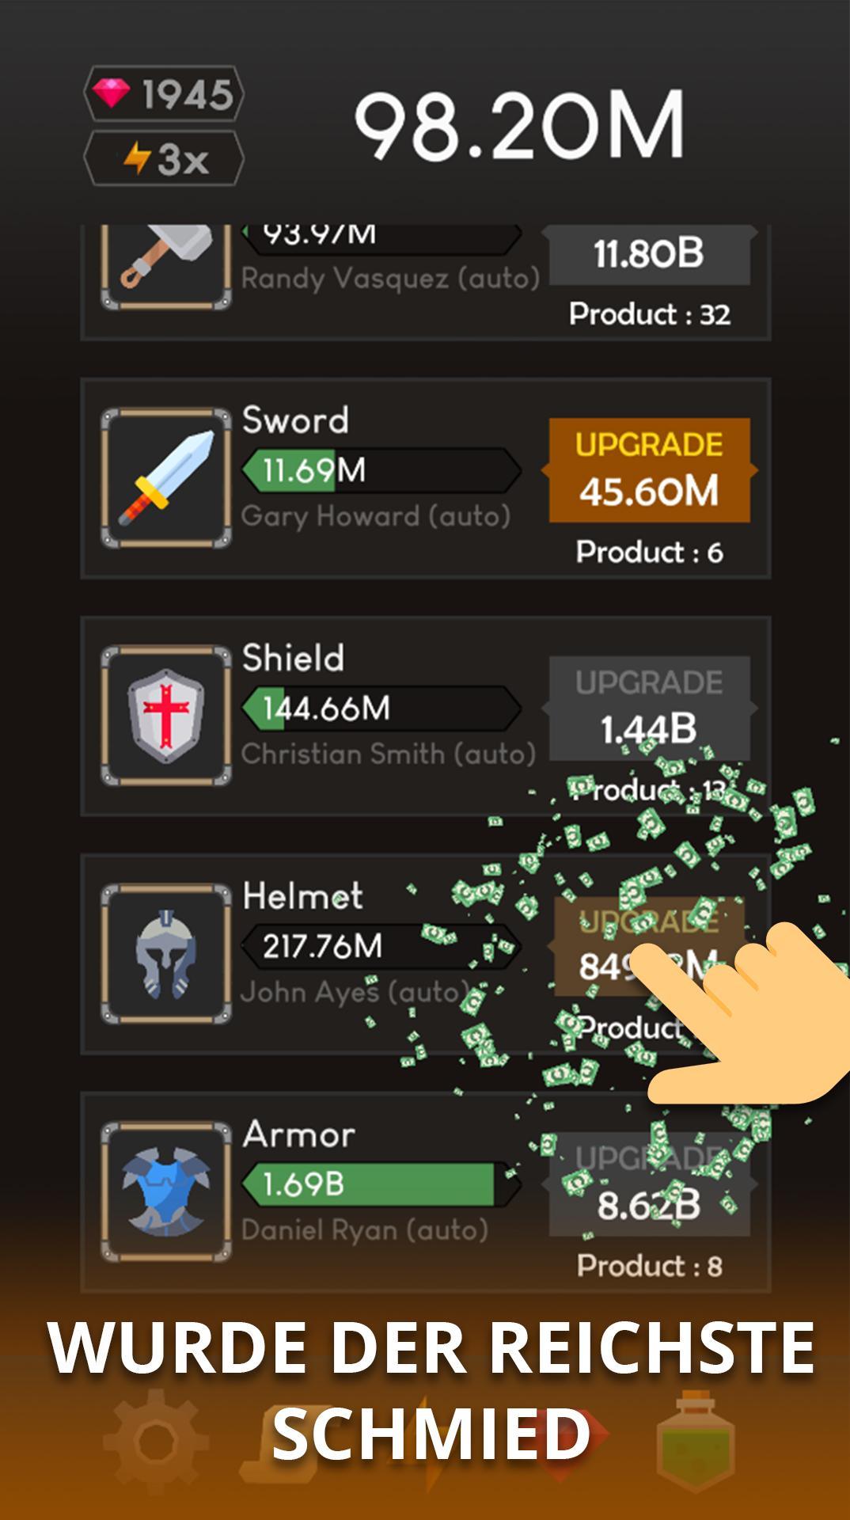Tap the blue Armor item icon
850x1520 pixels.
click(x=166, y=1191)
